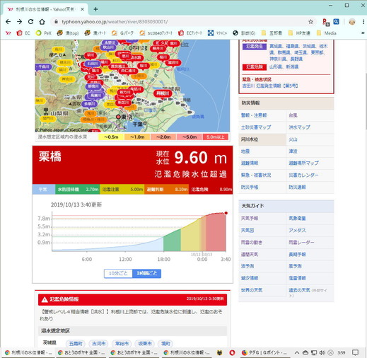Screen dimensions: 367x358
Task: Switch chart to 10分ごと interval
Action: pyautogui.click(x=118, y=273)
